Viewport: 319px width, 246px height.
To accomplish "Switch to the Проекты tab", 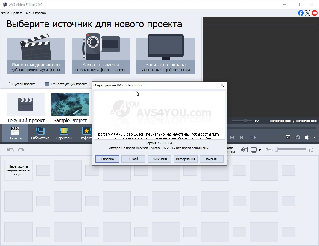I will (x=15, y=133).
